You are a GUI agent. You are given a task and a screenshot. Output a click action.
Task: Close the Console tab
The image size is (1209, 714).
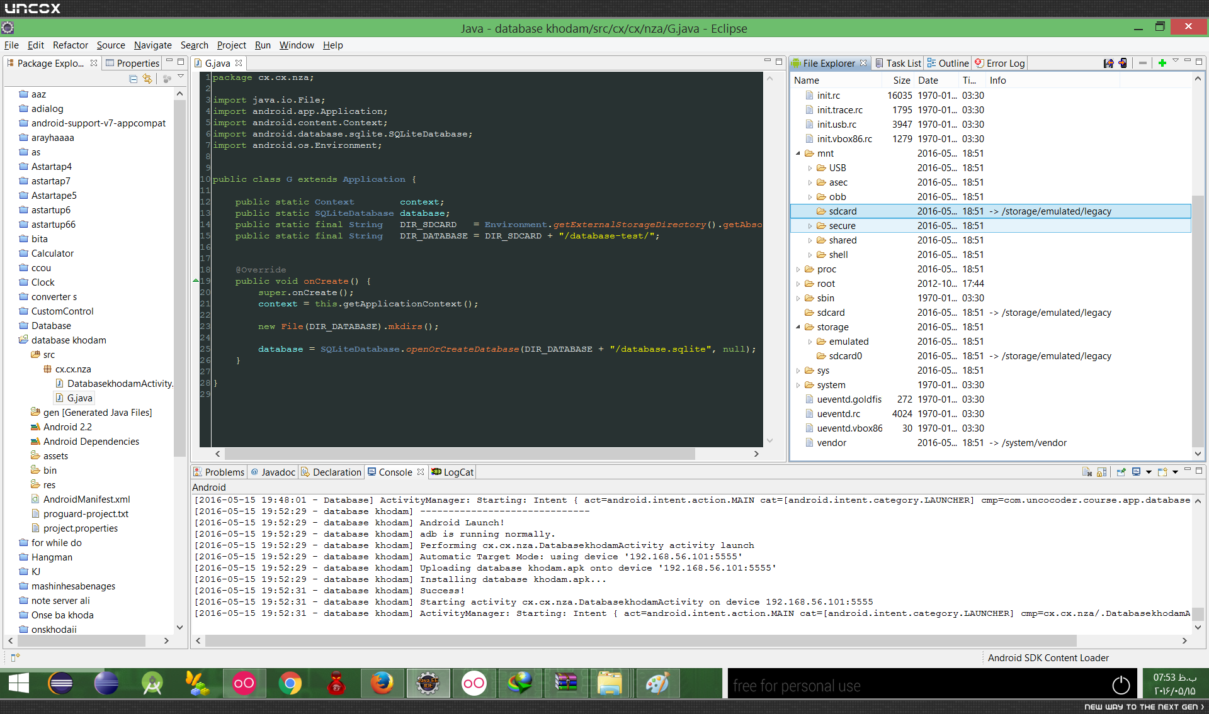coord(421,472)
